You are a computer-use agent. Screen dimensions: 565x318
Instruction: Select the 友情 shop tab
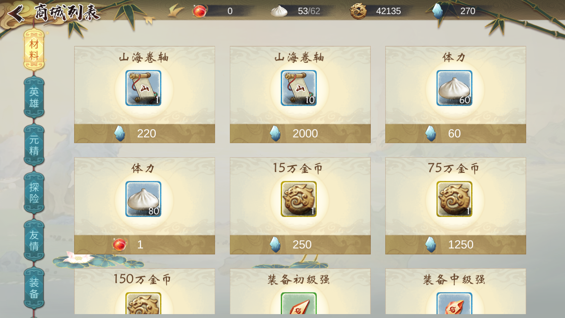click(34, 240)
